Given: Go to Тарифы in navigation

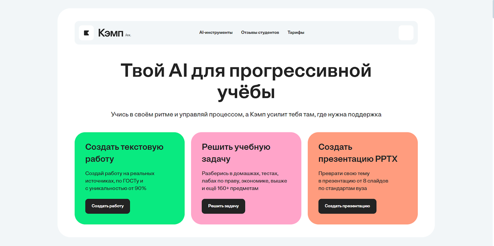Looking at the screenshot, I should tap(296, 32).
